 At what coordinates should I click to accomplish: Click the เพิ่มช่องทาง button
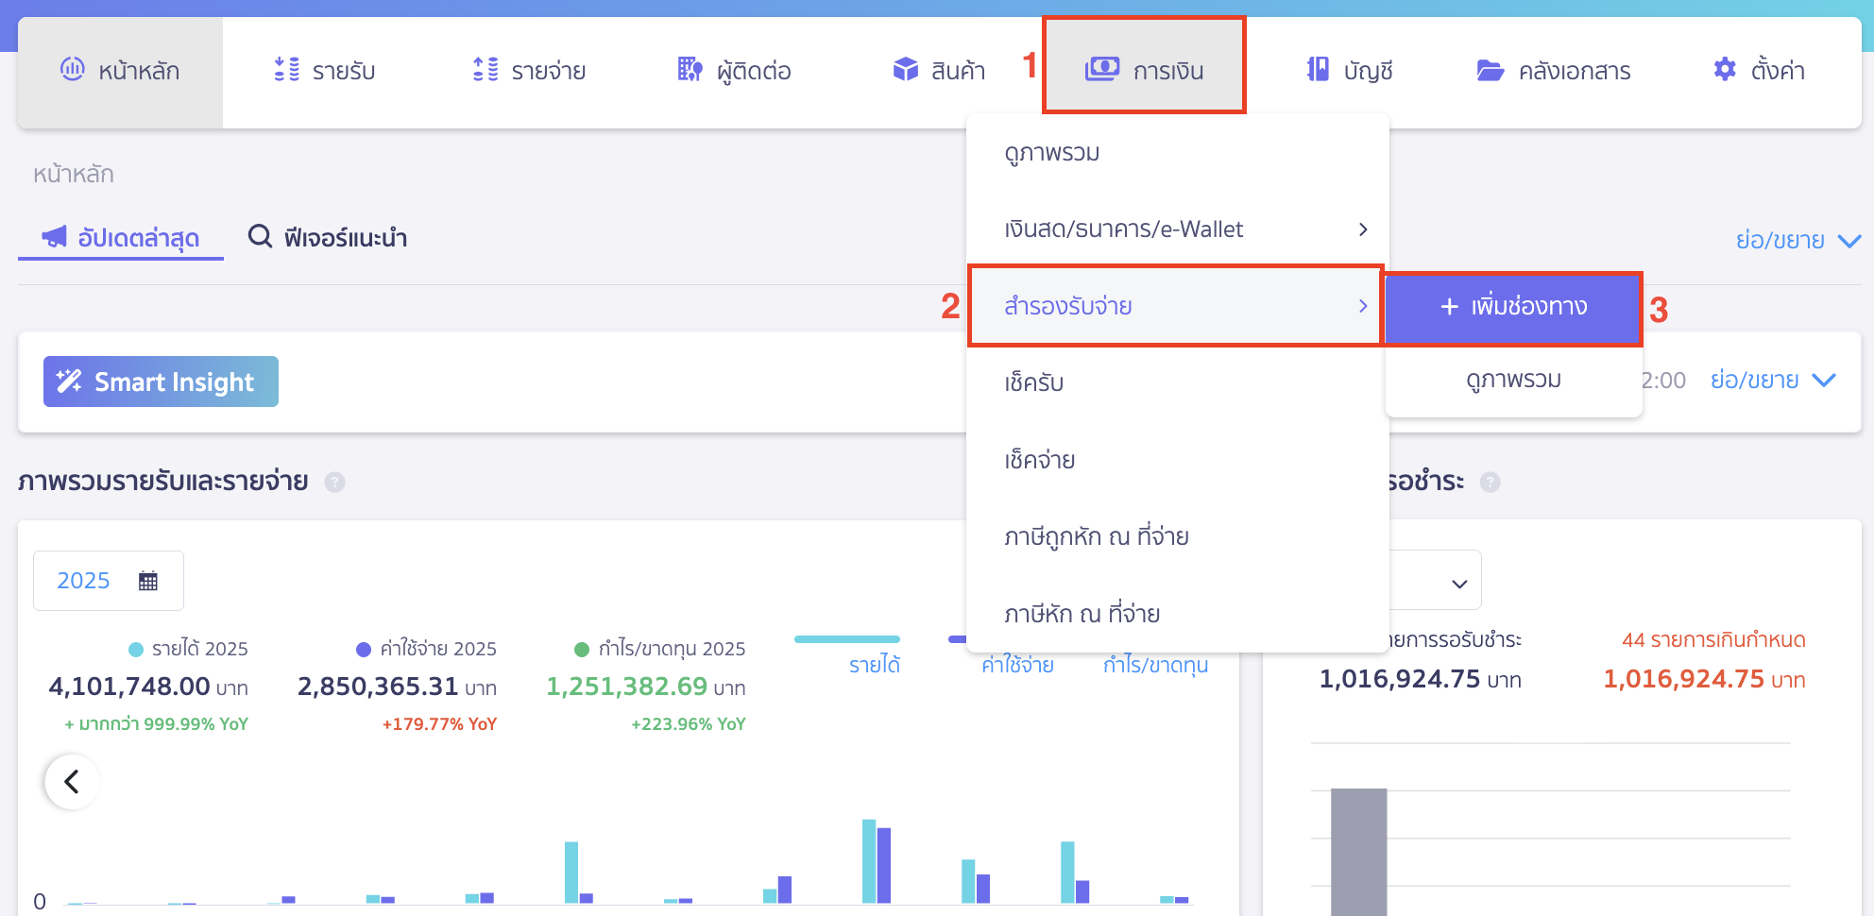(x=1512, y=307)
